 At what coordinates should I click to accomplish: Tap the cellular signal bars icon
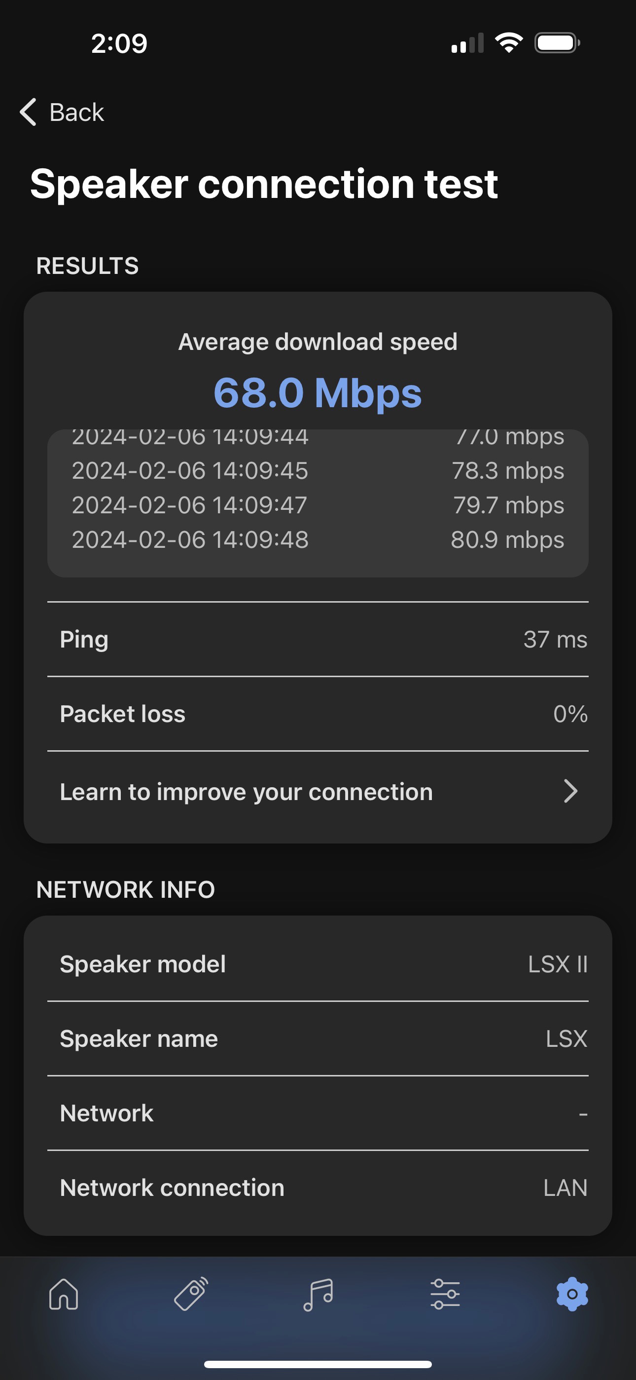point(467,43)
